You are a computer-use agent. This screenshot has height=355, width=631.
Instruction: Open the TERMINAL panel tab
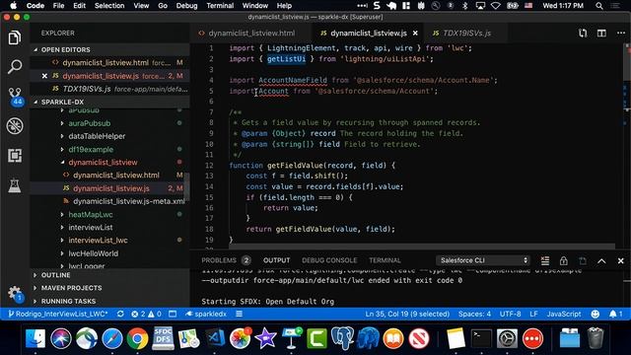point(385,260)
